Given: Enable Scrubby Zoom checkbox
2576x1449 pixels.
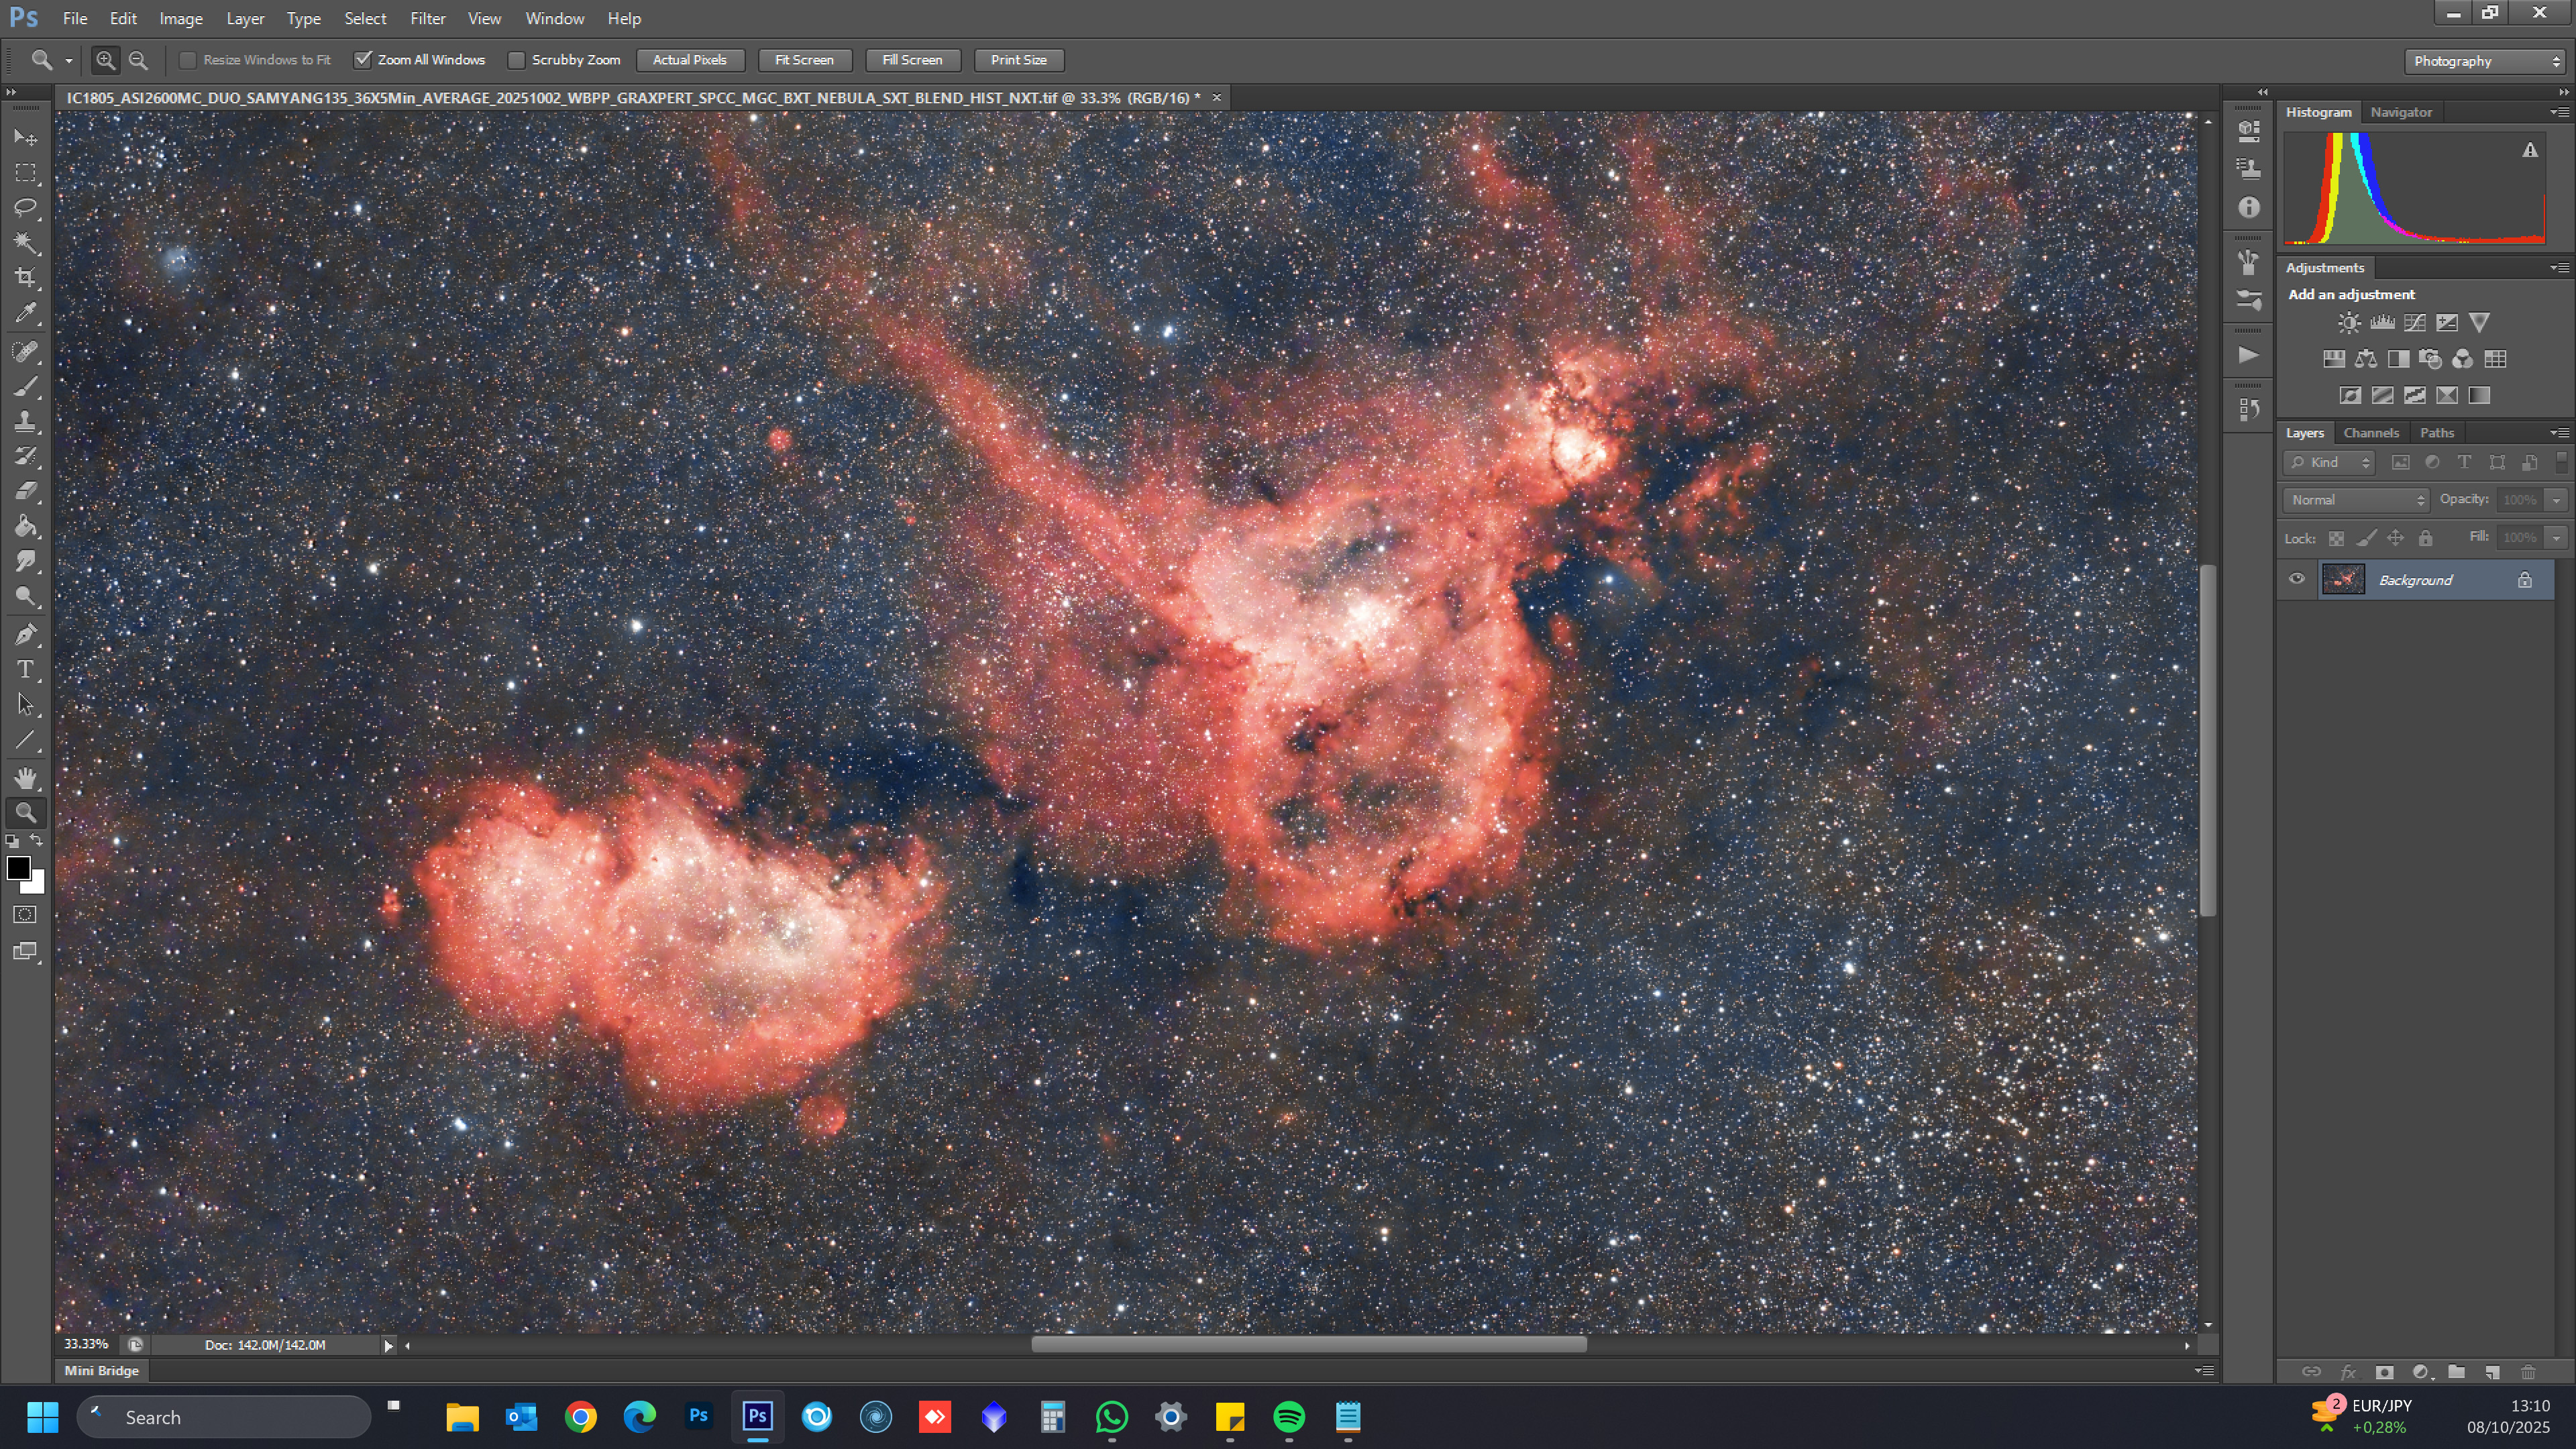Looking at the screenshot, I should [517, 60].
